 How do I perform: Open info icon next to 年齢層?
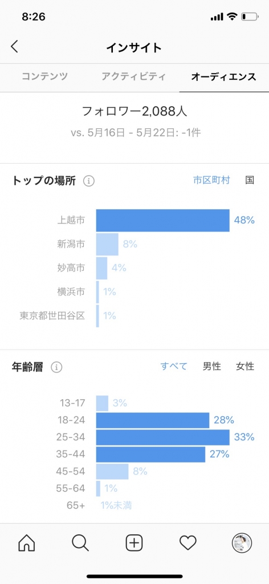click(56, 367)
